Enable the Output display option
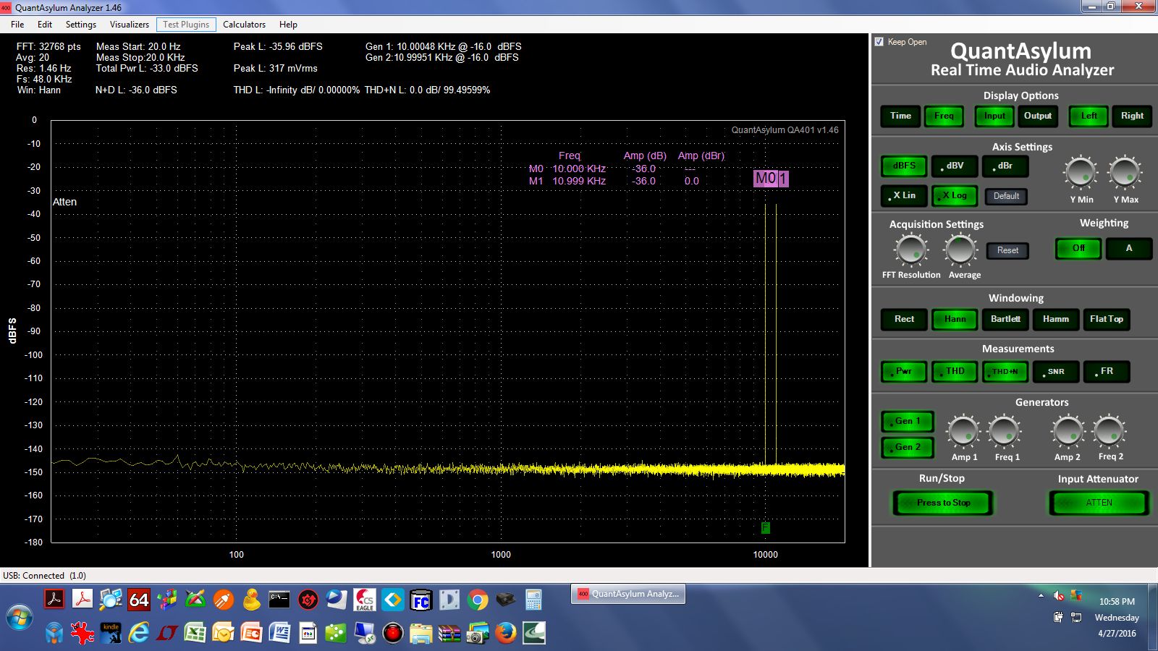 click(x=1038, y=116)
